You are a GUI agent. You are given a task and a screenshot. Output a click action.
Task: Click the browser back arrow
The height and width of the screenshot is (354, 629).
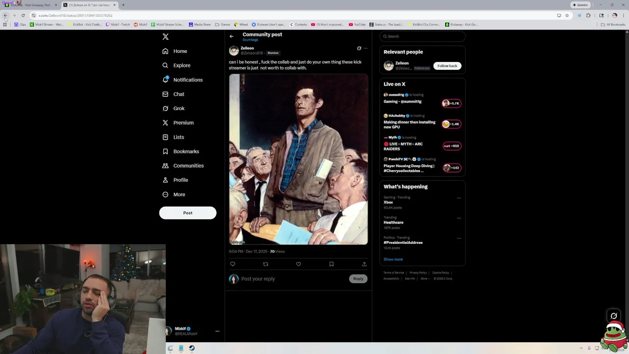tap(5, 15)
